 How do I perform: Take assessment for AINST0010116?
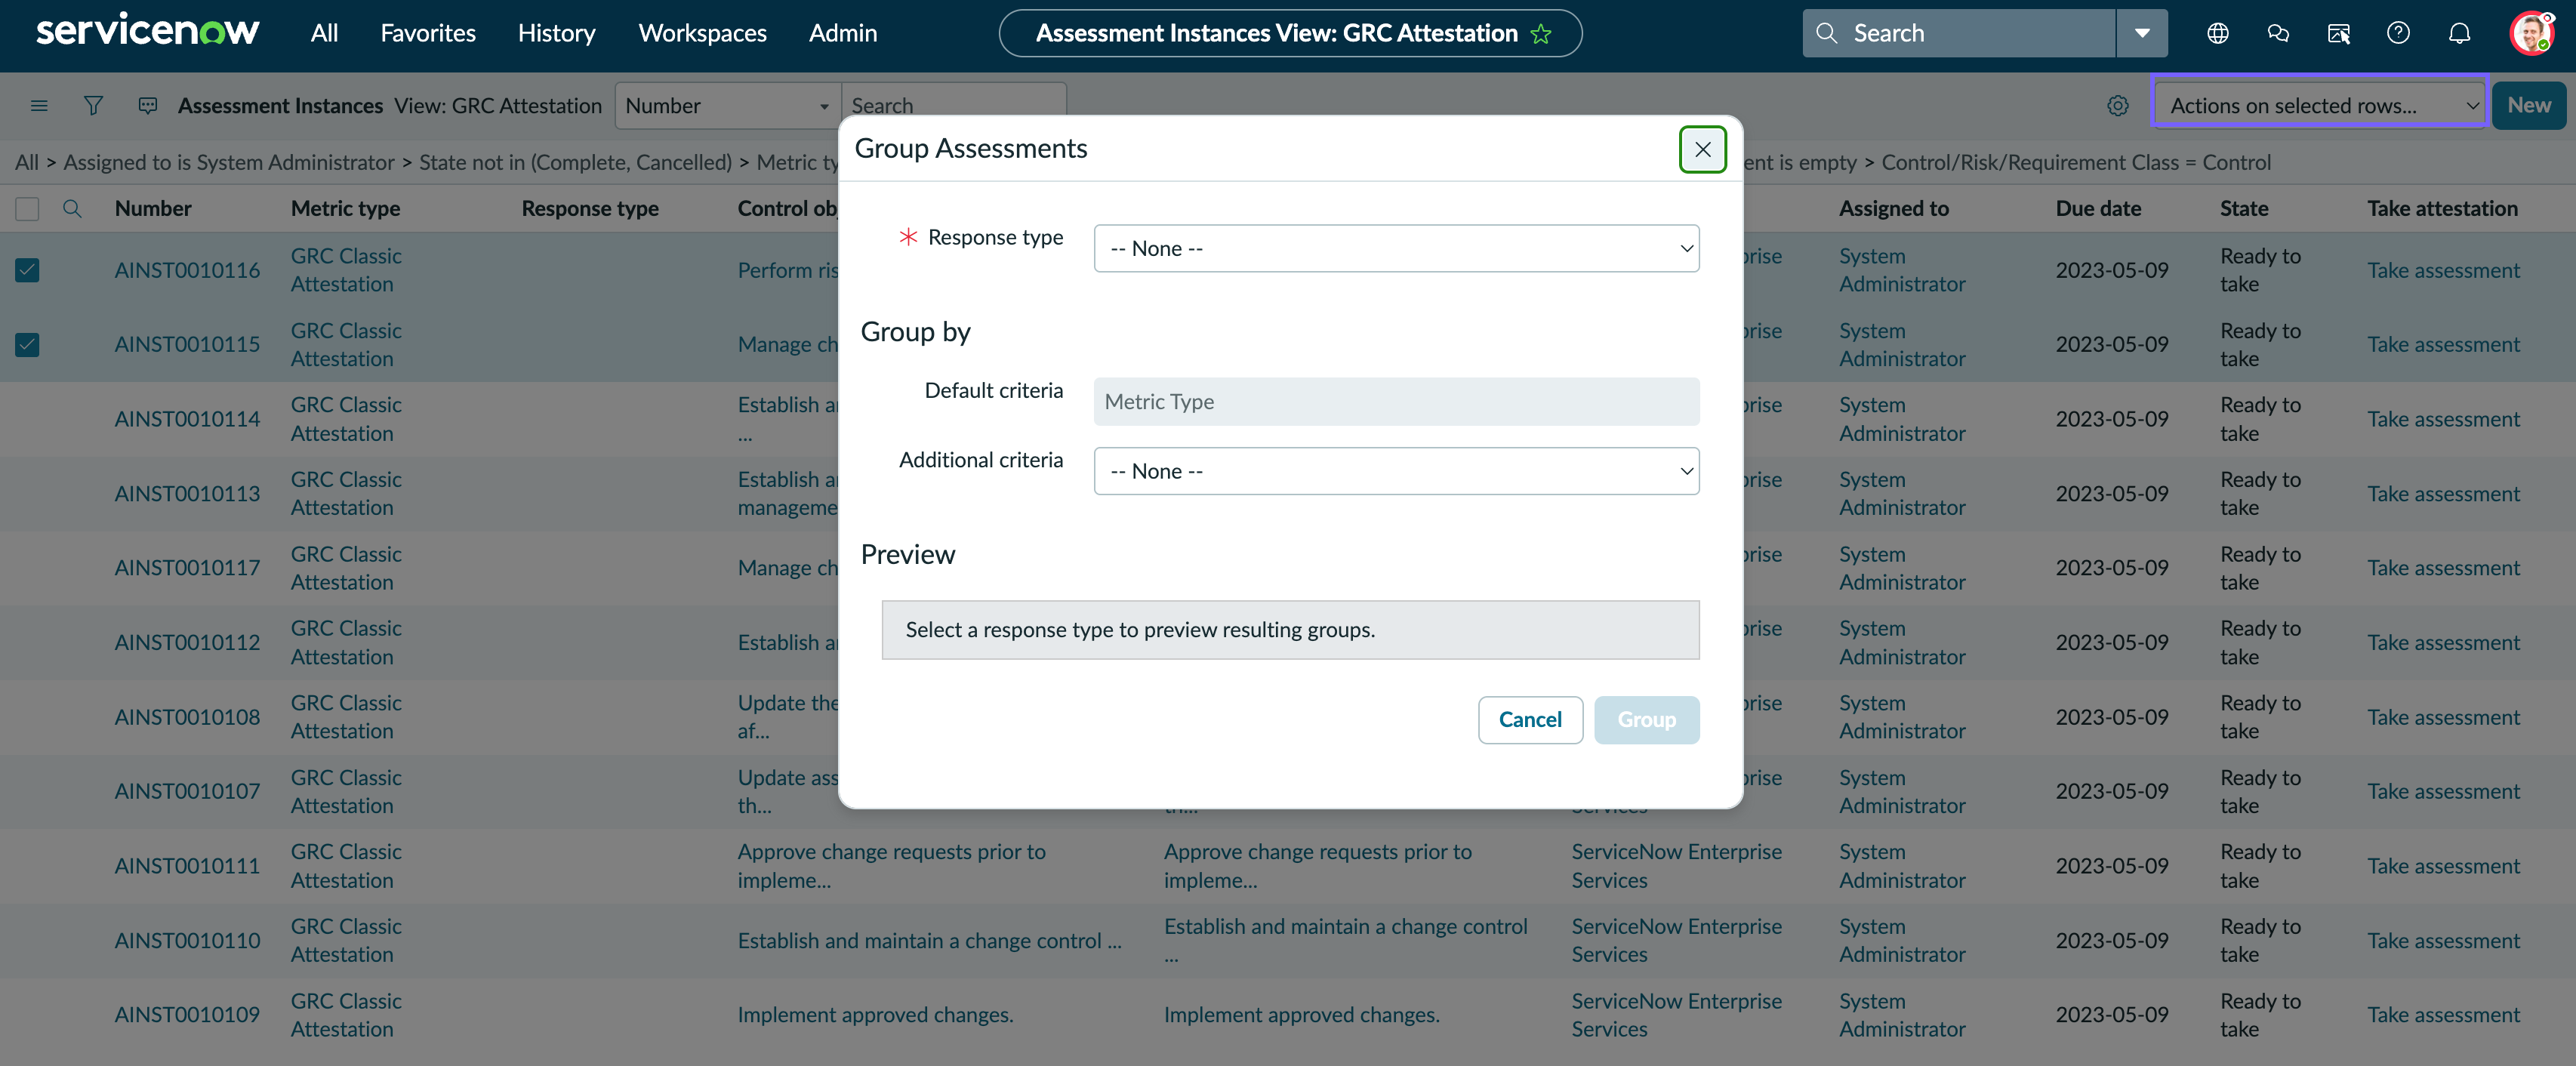pos(2443,270)
